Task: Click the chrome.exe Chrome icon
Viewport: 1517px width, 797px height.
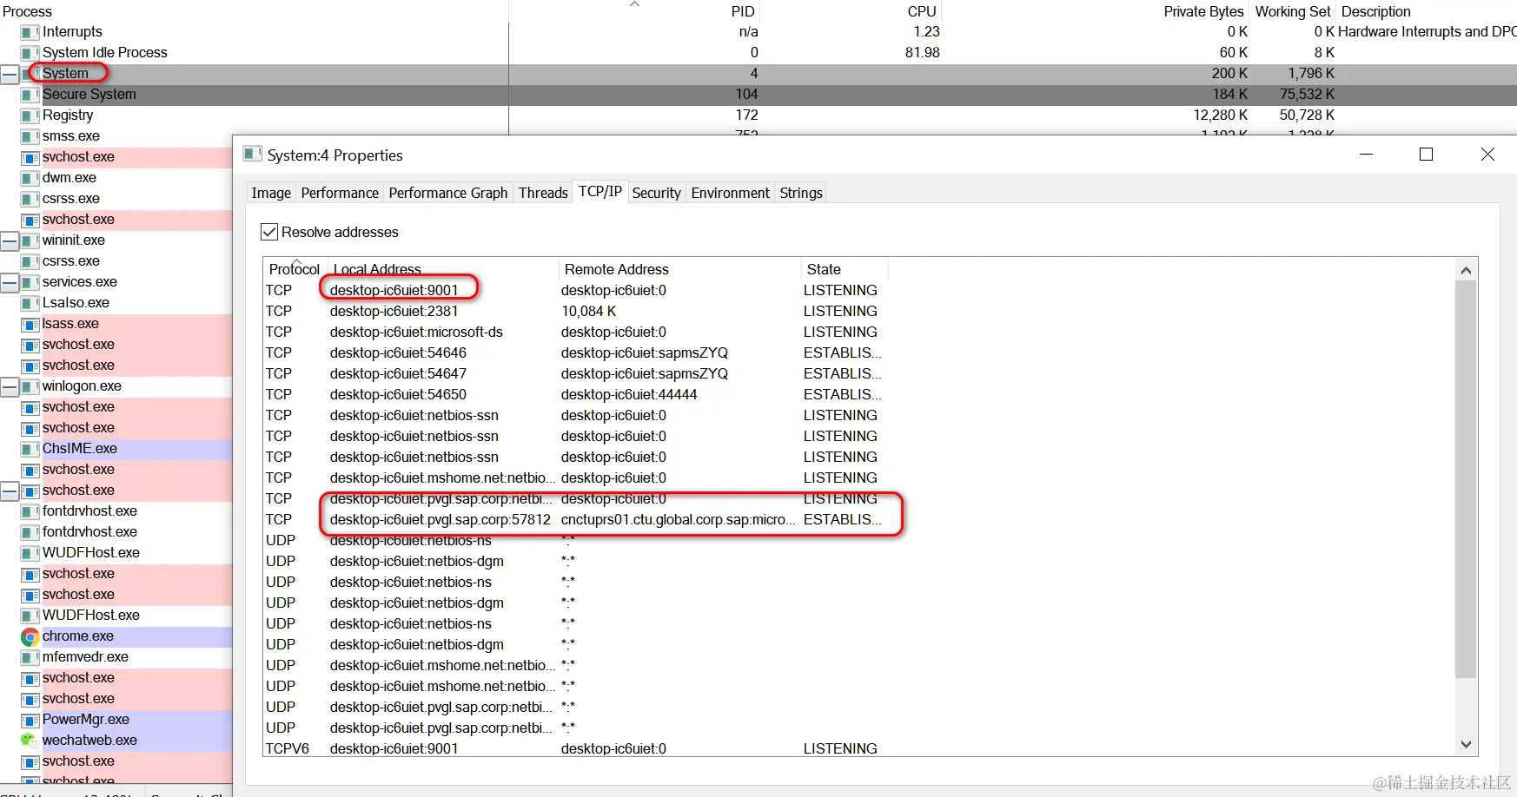Action: pos(30,636)
